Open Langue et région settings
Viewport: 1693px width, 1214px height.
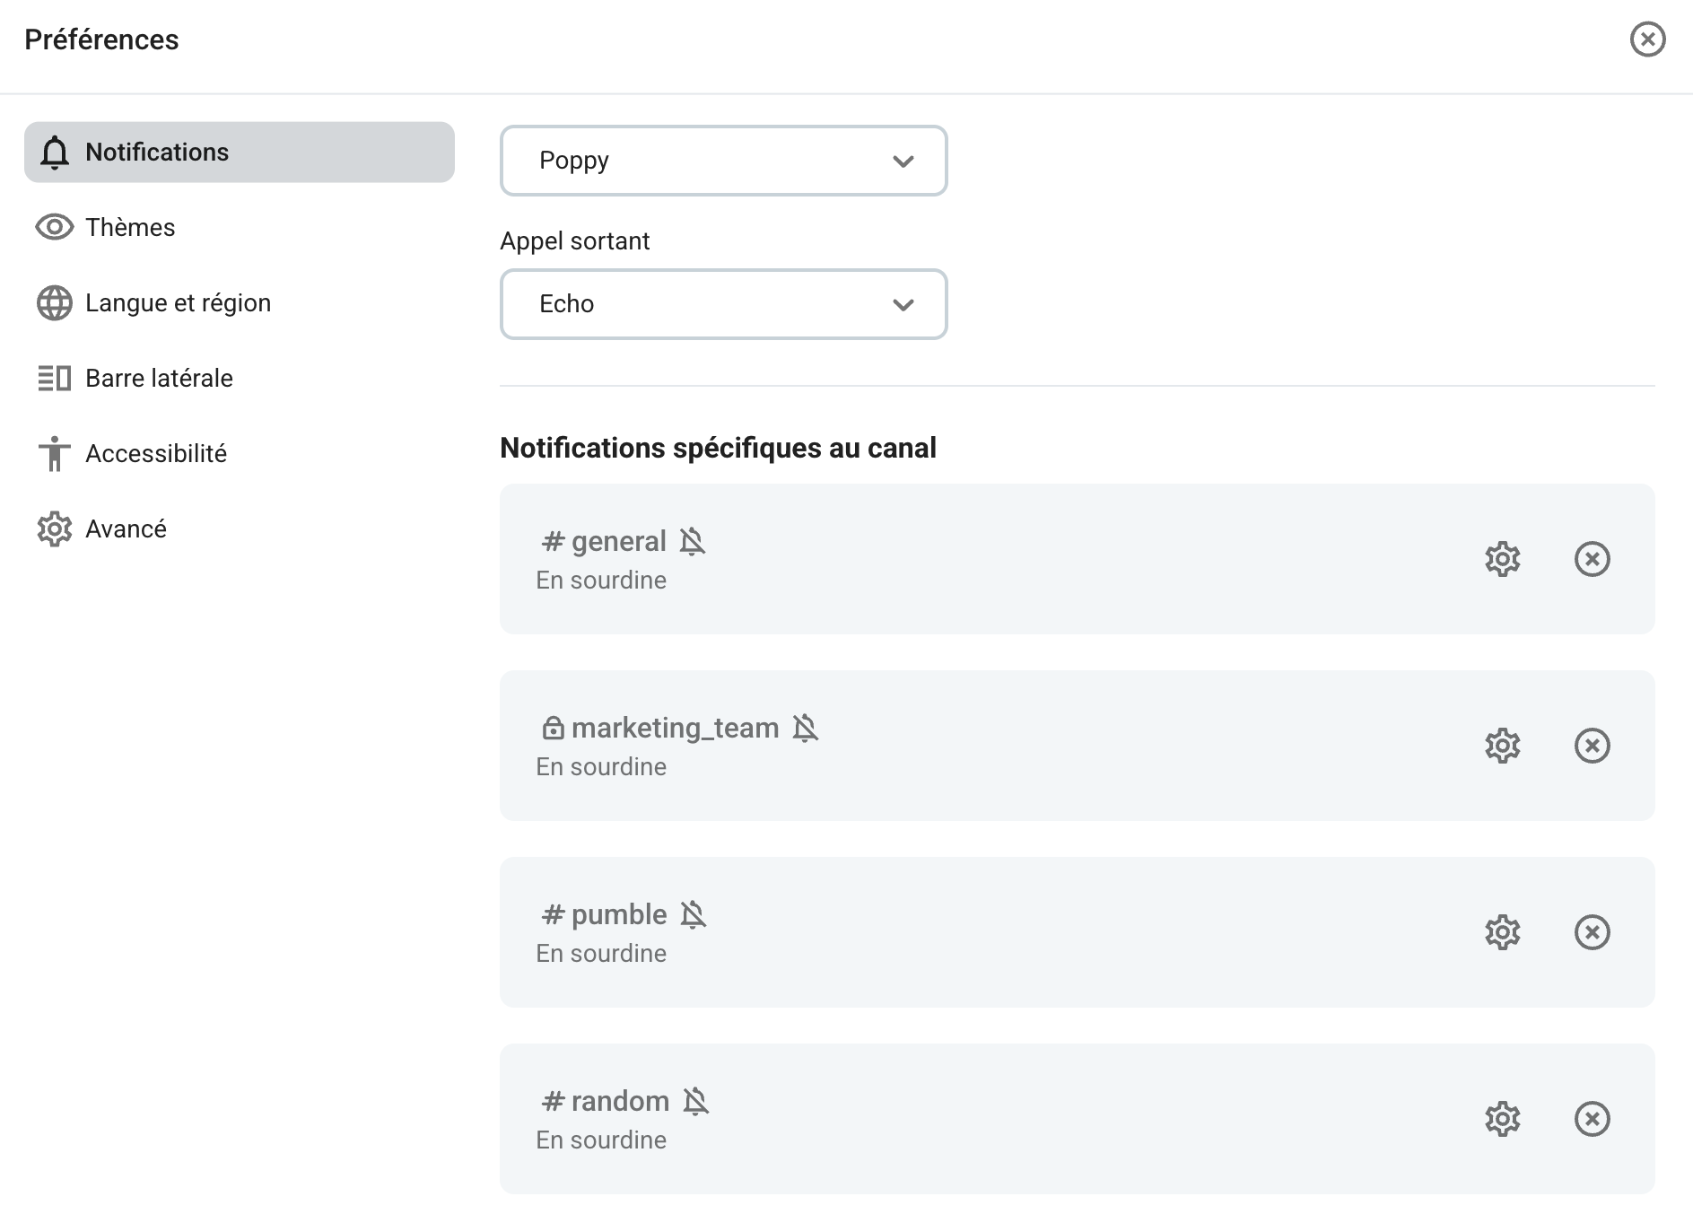click(x=178, y=302)
